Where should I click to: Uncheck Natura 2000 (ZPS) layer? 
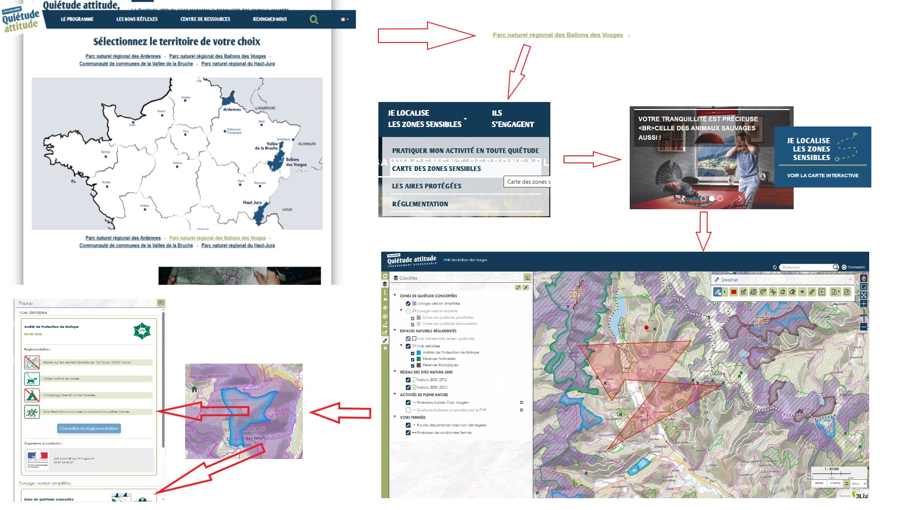[x=408, y=380]
